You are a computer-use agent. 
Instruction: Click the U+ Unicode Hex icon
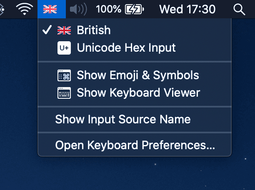click(64, 48)
